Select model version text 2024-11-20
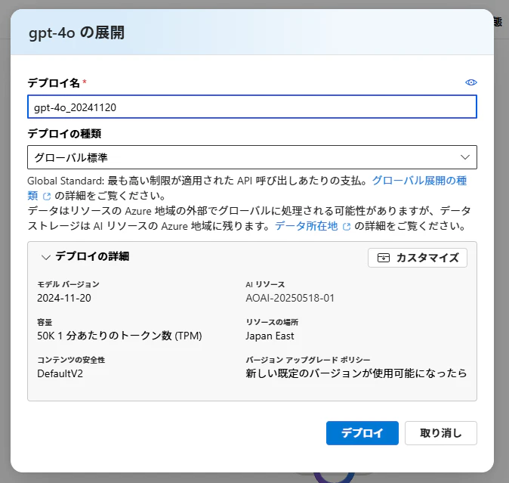 click(x=64, y=298)
